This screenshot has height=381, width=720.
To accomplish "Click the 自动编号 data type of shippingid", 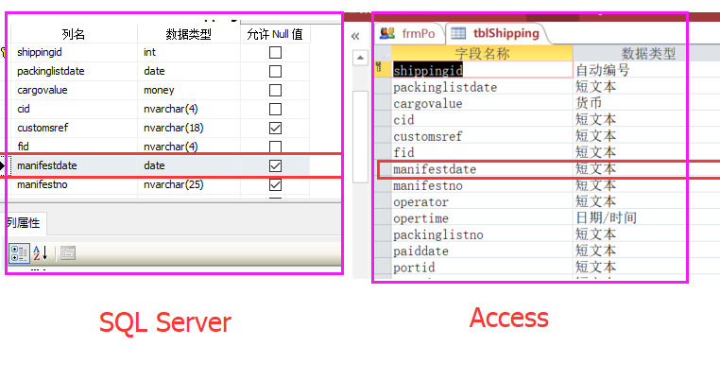I will [603, 70].
